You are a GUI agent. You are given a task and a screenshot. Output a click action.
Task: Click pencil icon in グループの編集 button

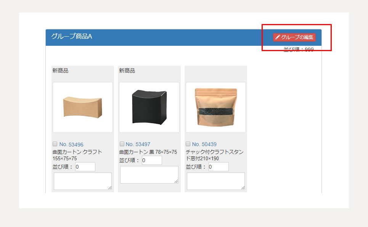click(278, 37)
